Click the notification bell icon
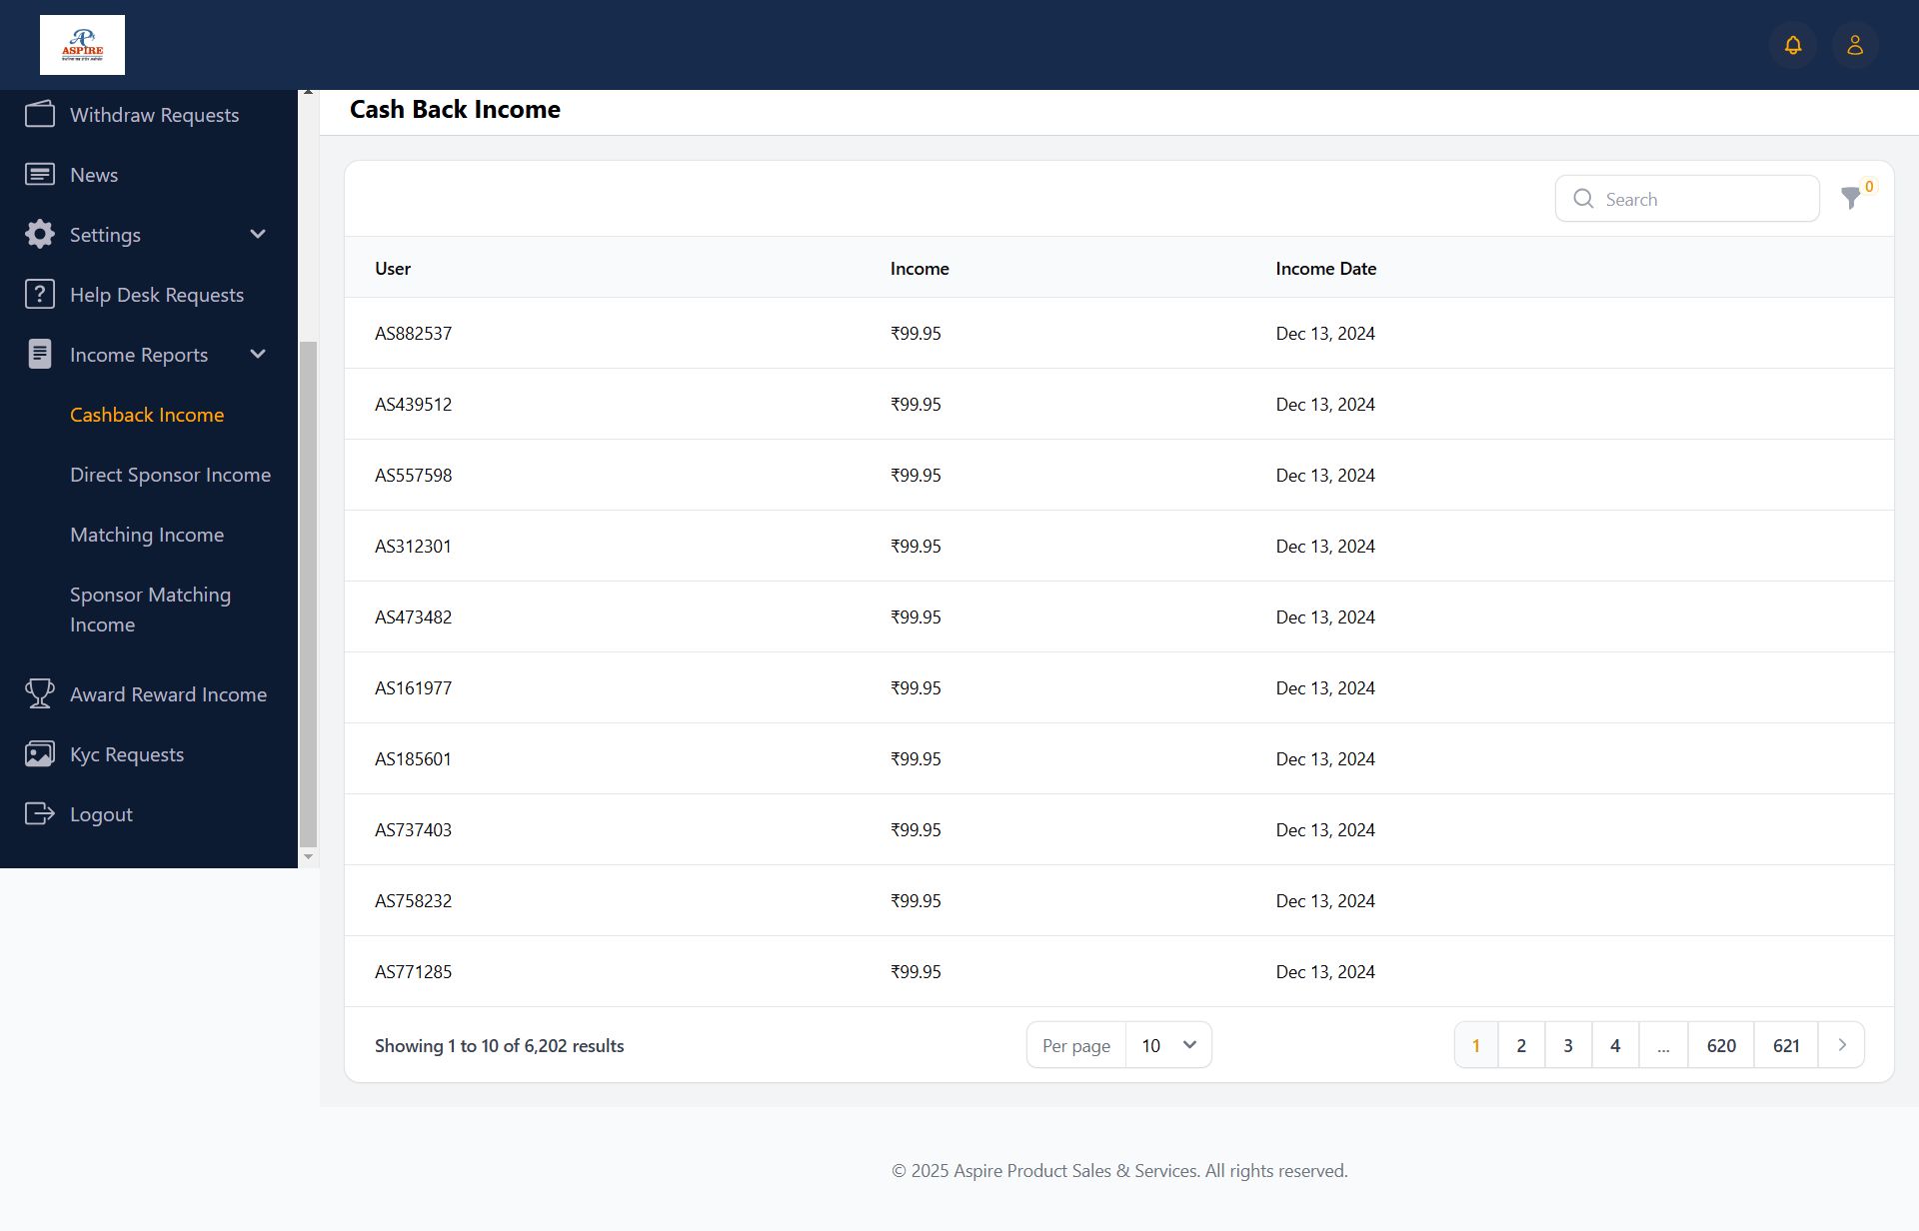The width and height of the screenshot is (1919, 1231). tap(1793, 45)
